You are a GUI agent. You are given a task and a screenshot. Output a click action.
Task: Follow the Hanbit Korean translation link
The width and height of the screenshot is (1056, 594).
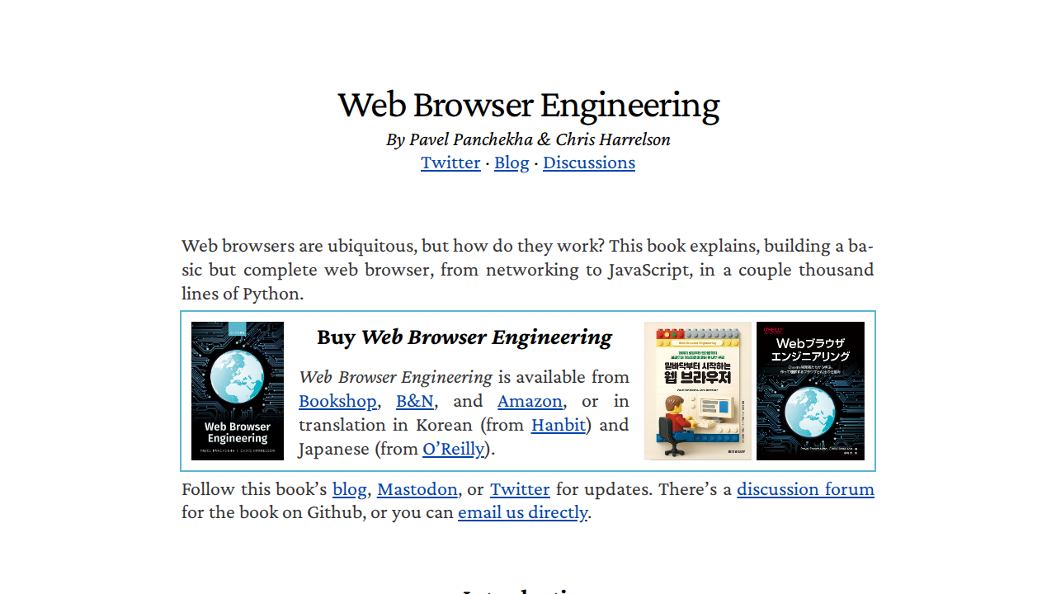click(559, 425)
